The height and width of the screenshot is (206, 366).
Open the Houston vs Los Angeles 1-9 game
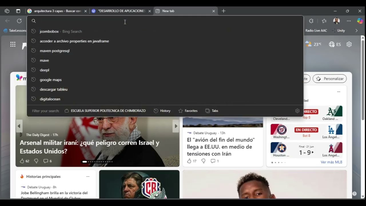[307, 150]
